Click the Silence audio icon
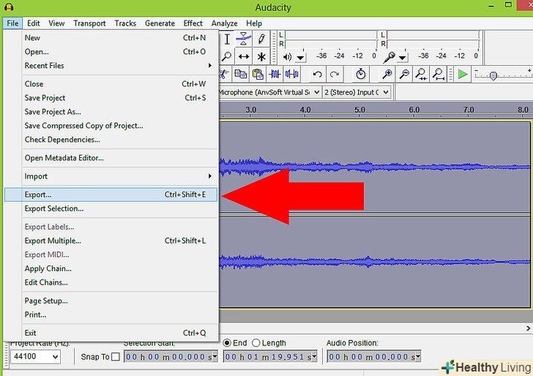533x376 pixels. pyautogui.click(x=291, y=74)
